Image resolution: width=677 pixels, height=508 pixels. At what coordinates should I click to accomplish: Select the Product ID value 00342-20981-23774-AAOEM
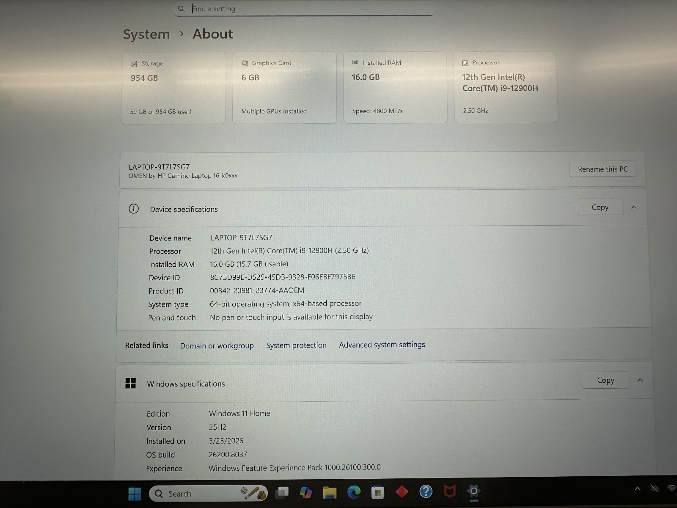(x=257, y=290)
